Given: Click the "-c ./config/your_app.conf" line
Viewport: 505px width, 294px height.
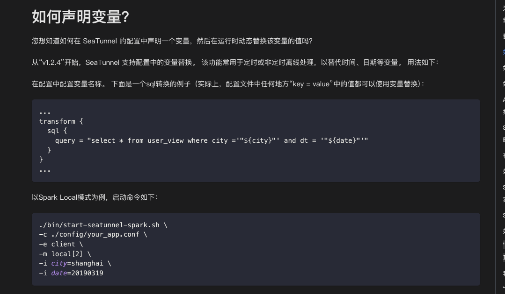Looking at the screenshot, I should click(x=93, y=234).
